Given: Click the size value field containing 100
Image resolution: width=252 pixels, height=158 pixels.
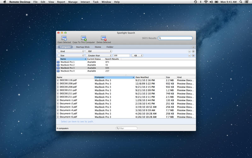Looking at the screenshot, I should [x=122, y=56].
